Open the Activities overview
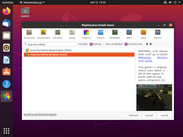The height and width of the screenshot is (137, 183). pos(8,2)
